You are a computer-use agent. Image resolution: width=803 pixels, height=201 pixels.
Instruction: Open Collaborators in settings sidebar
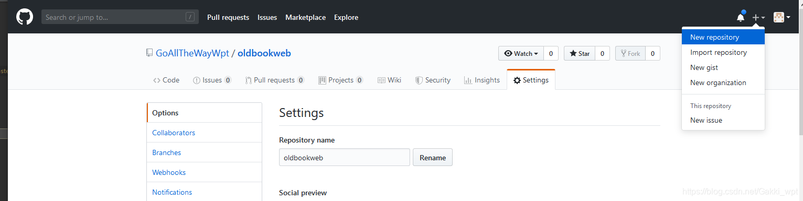204,133
